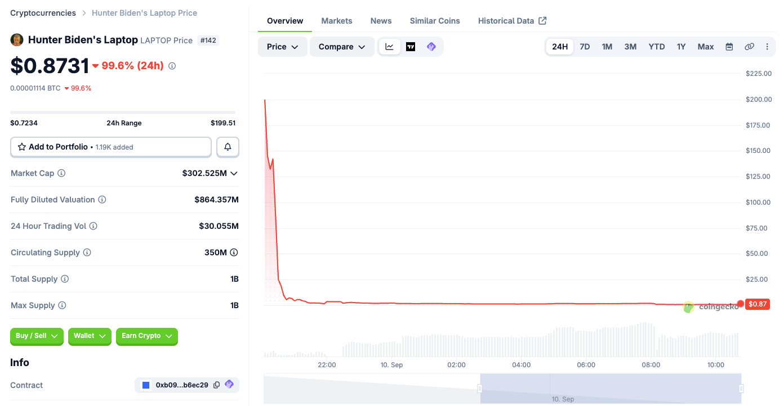Image resolution: width=784 pixels, height=406 pixels.
Task: Select the 3M time range
Action: pos(630,47)
